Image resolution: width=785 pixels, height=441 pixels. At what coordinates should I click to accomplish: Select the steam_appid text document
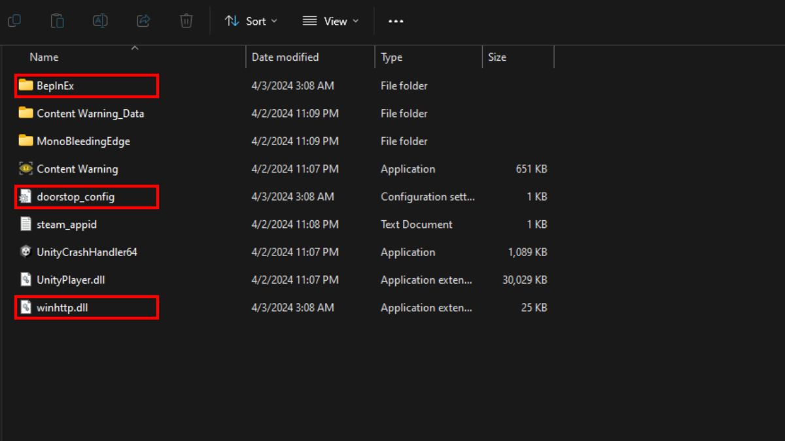66,224
